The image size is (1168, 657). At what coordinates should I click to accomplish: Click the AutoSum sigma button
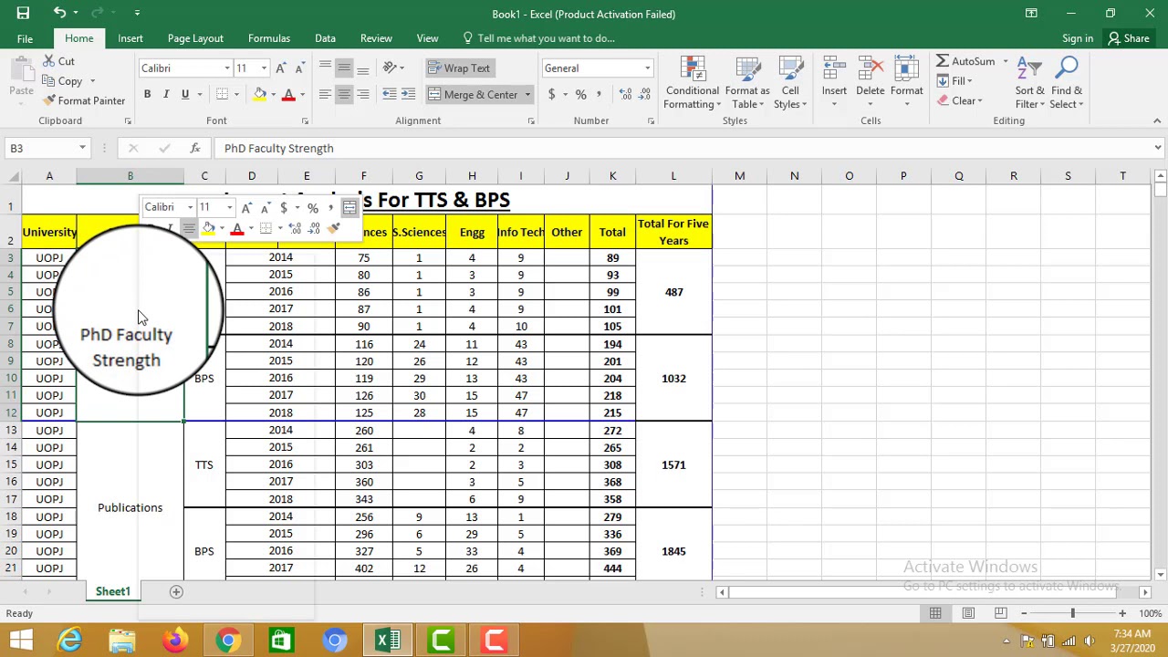(x=965, y=61)
